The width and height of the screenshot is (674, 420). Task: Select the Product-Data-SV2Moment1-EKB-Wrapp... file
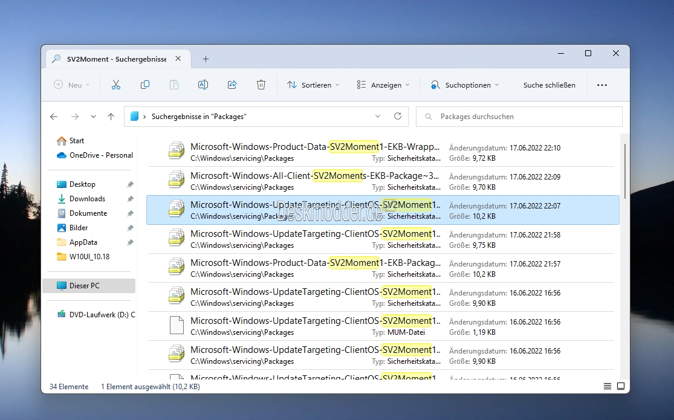pyautogui.click(x=383, y=152)
